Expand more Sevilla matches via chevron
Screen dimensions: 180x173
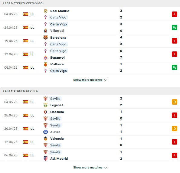(106, 168)
